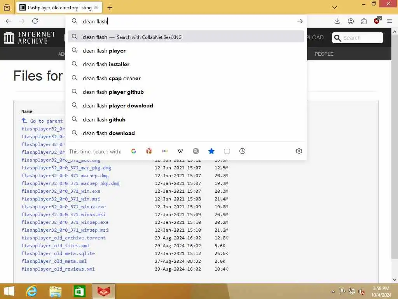
Task: Open a new tab with plus button
Action: click(x=110, y=8)
